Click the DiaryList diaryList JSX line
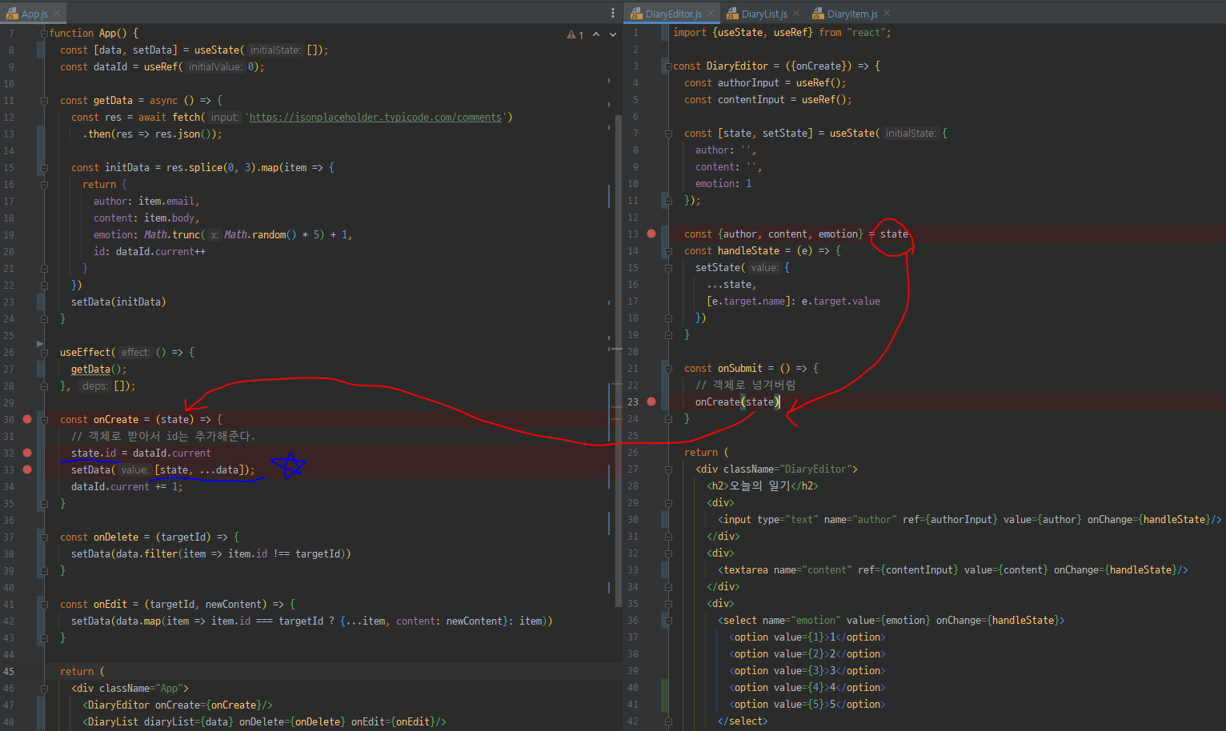 click(x=264, y=721)
